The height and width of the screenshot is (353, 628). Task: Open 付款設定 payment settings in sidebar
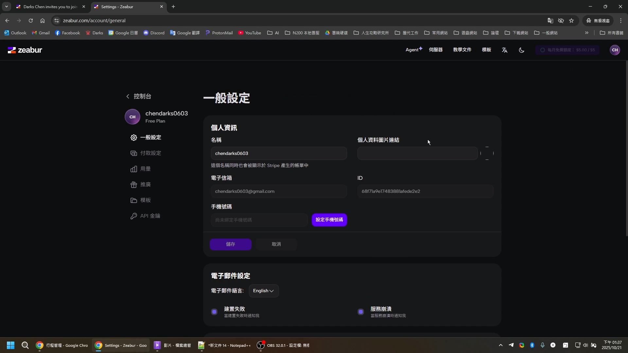[x=150, y=153]
